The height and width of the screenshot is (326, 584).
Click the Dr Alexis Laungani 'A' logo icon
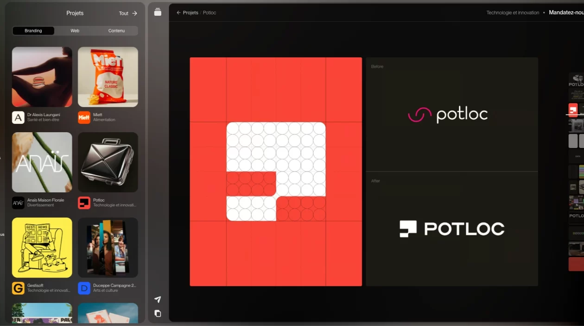tap(18, 117)
